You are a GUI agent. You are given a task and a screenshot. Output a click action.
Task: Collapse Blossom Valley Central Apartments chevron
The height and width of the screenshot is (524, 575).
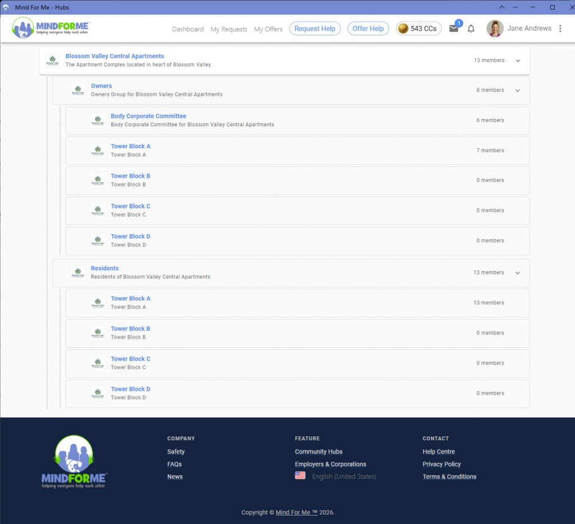(518, 61)
